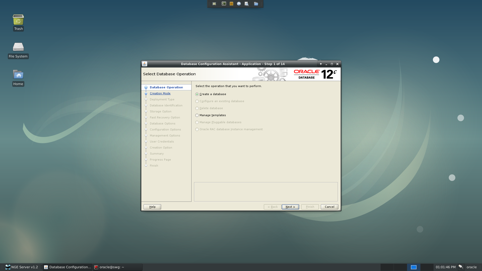The width and height of the screenshot is (482, 271).
Task: Switch to oracle@swg terminal taskbar item
Action: click(x=117, y=267)
